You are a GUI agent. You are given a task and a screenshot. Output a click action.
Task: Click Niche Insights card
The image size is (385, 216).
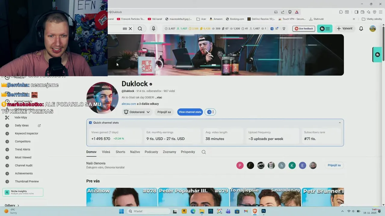tap(23, 192)
